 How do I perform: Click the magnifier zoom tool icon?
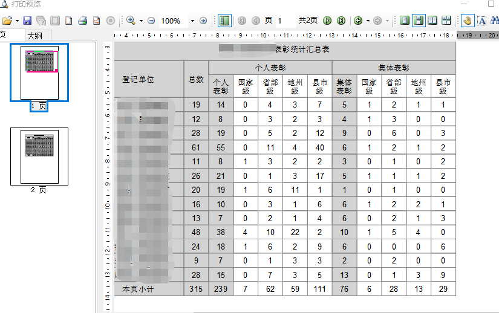(131, 21)
